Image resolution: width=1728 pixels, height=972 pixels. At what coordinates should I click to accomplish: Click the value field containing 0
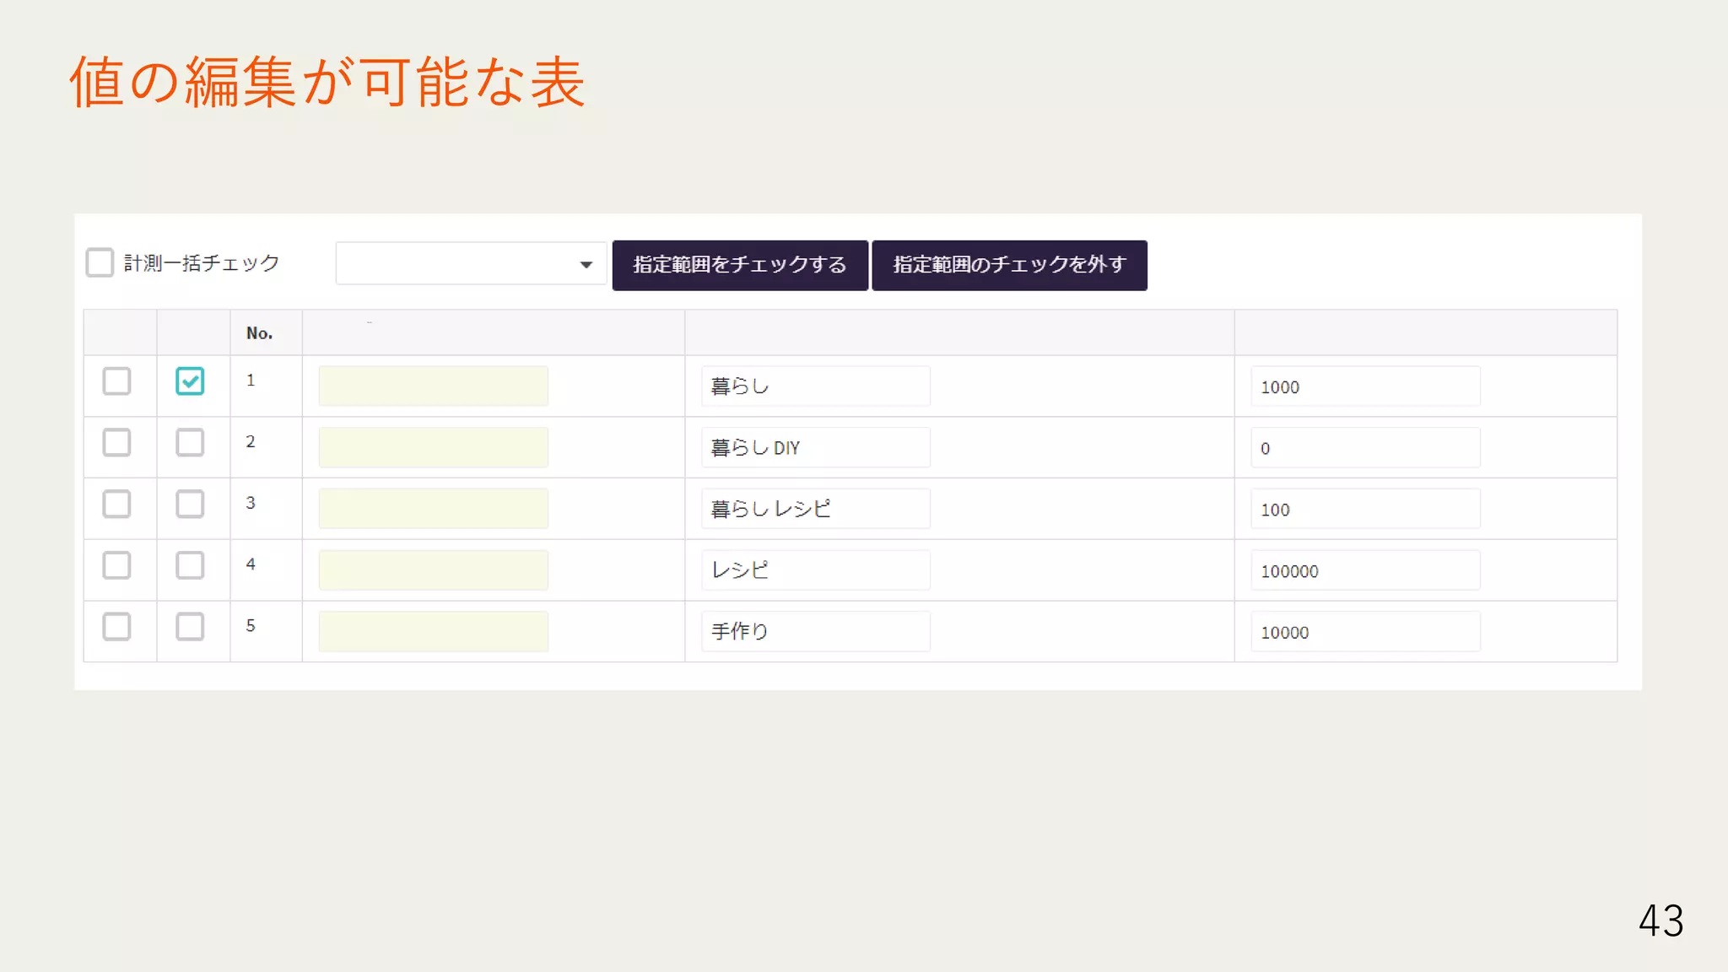click(x=1364, y=448)
